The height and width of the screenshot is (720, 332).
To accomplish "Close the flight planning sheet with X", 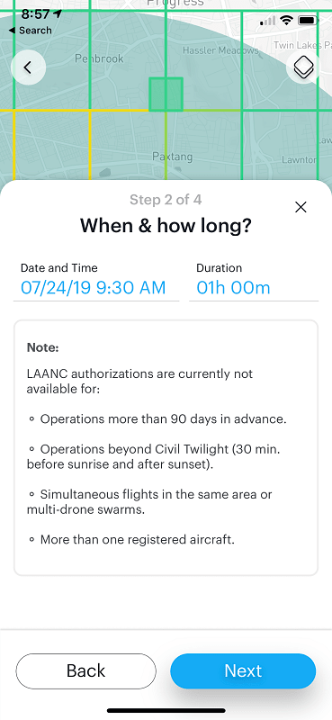I will point(301,207).
